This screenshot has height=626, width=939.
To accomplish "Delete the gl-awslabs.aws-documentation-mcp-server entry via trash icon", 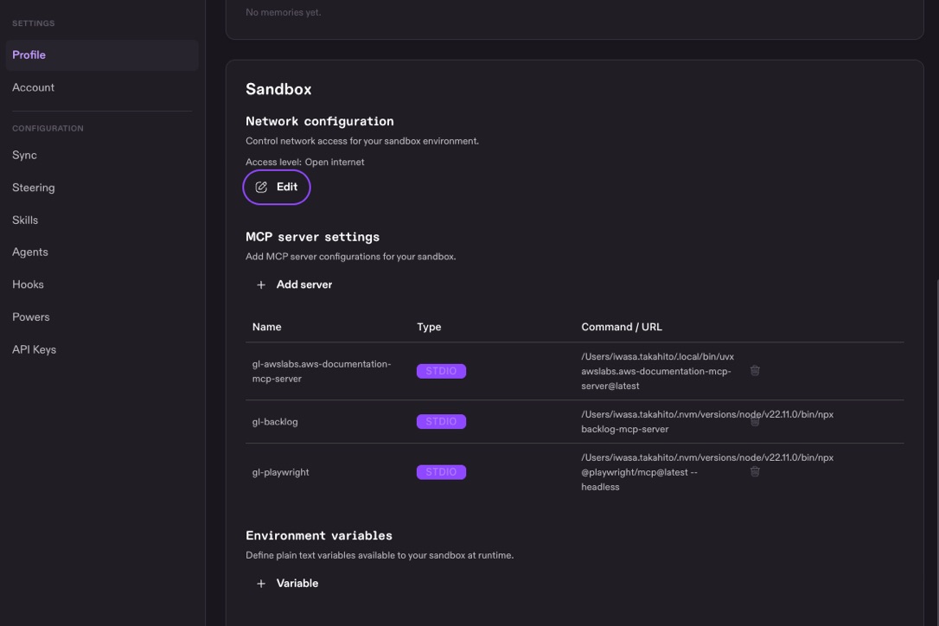I will coord(755,371).
